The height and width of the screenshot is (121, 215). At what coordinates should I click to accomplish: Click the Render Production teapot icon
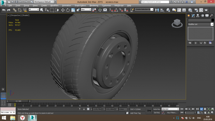tap(206, 10)
